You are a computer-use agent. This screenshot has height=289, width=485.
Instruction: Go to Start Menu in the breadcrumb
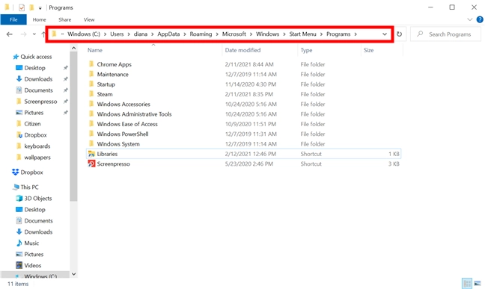pyautogui.click(x=302, y=34)
